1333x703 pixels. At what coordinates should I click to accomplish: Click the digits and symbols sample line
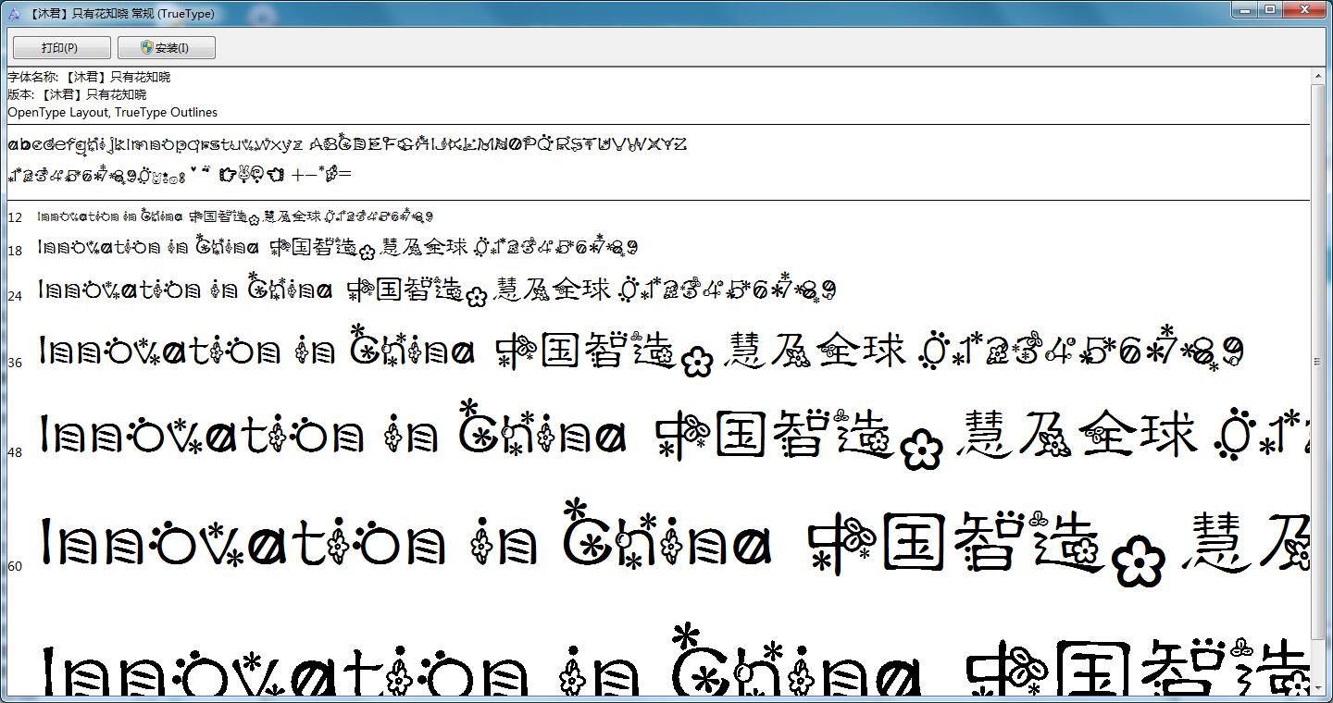pos(180,173)
